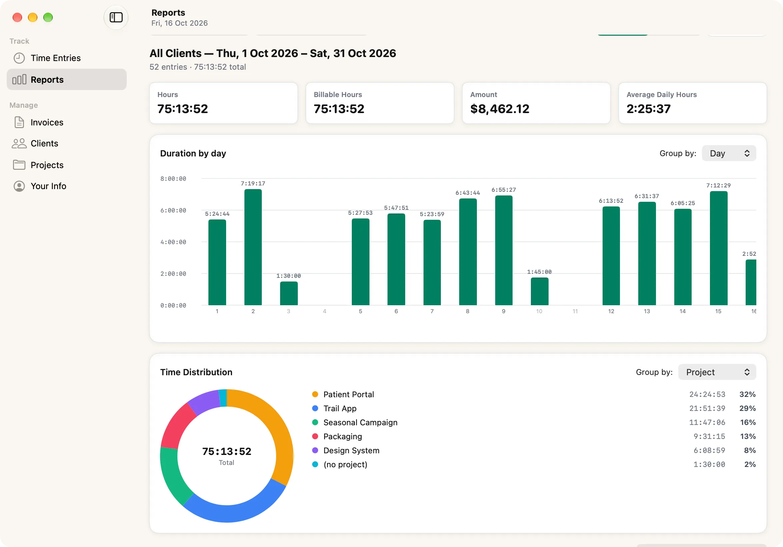
Task: Click Packaging duration 9:31:15
Action: point(709,436)
